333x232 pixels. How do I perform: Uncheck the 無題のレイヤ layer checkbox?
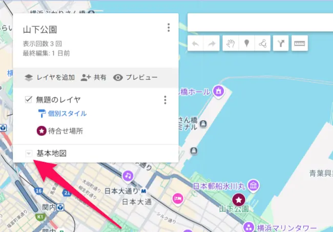tap(29, 99)
